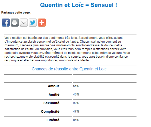
Task: Click the empty header row above Amour
Action: click(x=70, y=79)
